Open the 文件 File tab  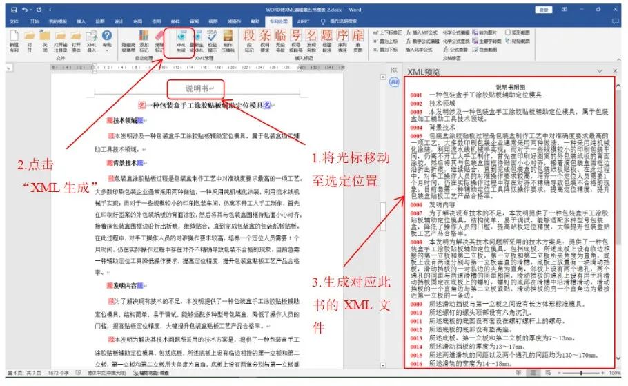tap(14, 21)
